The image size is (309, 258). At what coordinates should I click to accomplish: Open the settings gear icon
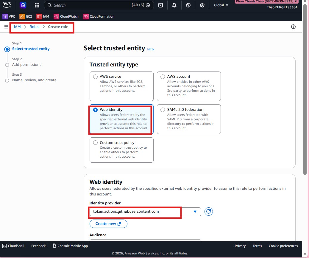tap(202, 5)
